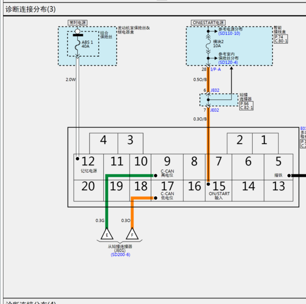306x304 pixels.
Task: Click connector pin 14
Action: (248, 191)
